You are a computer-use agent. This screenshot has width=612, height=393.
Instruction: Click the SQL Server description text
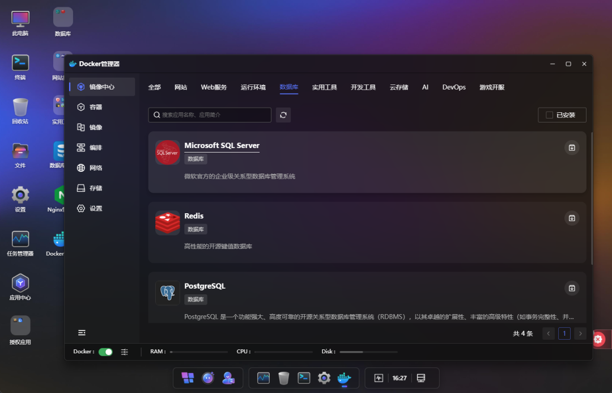tap(240, 176)
